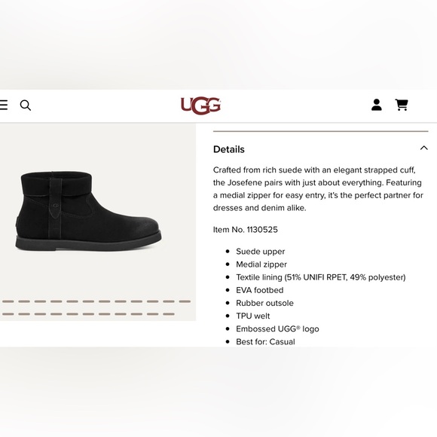Collapse the Details section chevron

click(x=423, y=148)
